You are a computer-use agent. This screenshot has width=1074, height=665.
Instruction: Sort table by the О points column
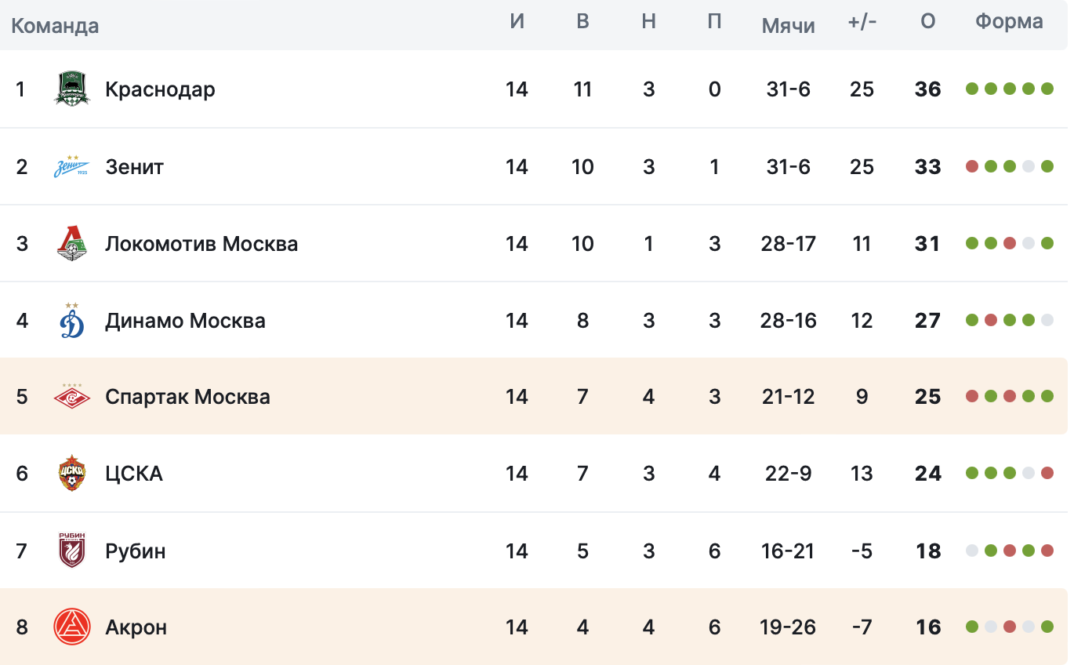click(x=927, y=22)
